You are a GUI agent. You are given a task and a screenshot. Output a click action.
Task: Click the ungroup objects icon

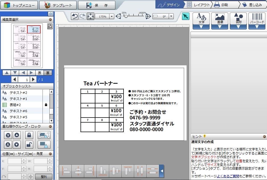click(44, 145)
